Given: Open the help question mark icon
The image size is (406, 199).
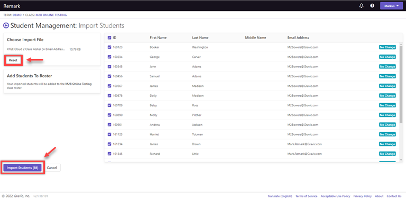Looking at the screenshot, I should tap(372, 6).
